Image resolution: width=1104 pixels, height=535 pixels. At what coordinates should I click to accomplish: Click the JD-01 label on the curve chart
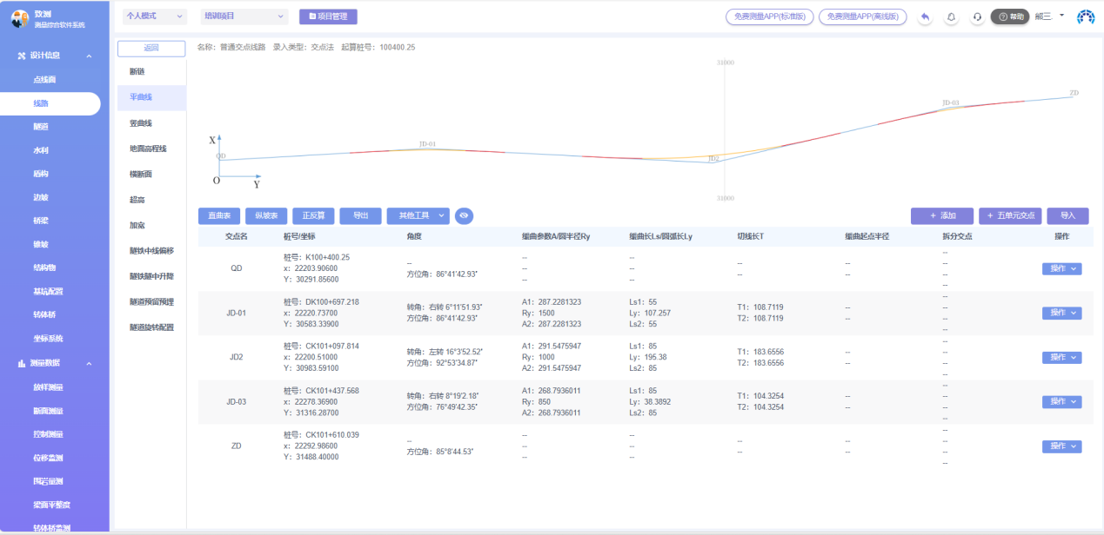click(x=427, y=144)
